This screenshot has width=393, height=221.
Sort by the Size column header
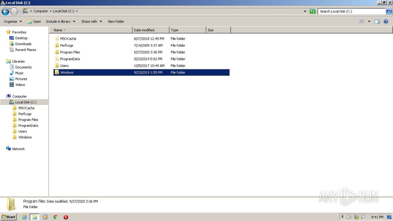pos(218,30)
